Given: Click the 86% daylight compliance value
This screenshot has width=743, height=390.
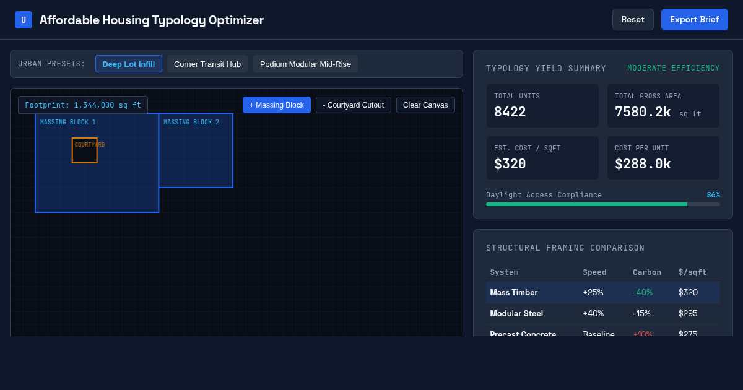Looking at the screenshot, I should point(713,195).
